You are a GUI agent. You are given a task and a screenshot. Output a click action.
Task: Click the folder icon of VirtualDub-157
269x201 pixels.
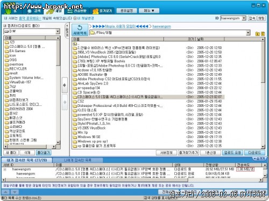[7, 82]
